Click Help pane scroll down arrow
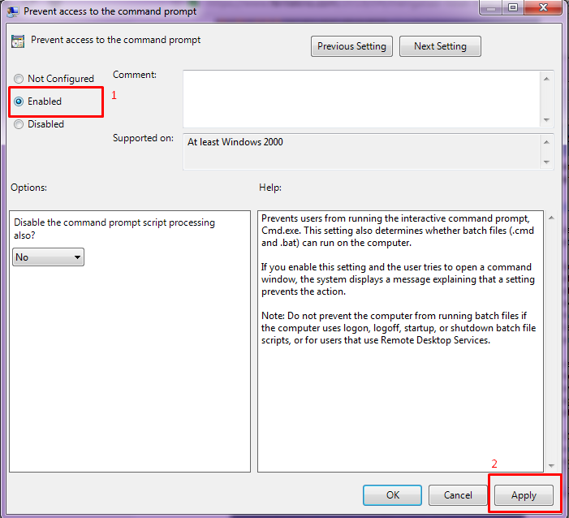 tap(550, 465)
